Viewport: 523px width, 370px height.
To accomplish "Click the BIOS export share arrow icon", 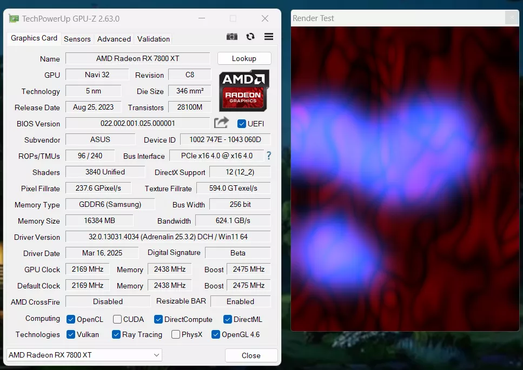I will tap(221, 123).
